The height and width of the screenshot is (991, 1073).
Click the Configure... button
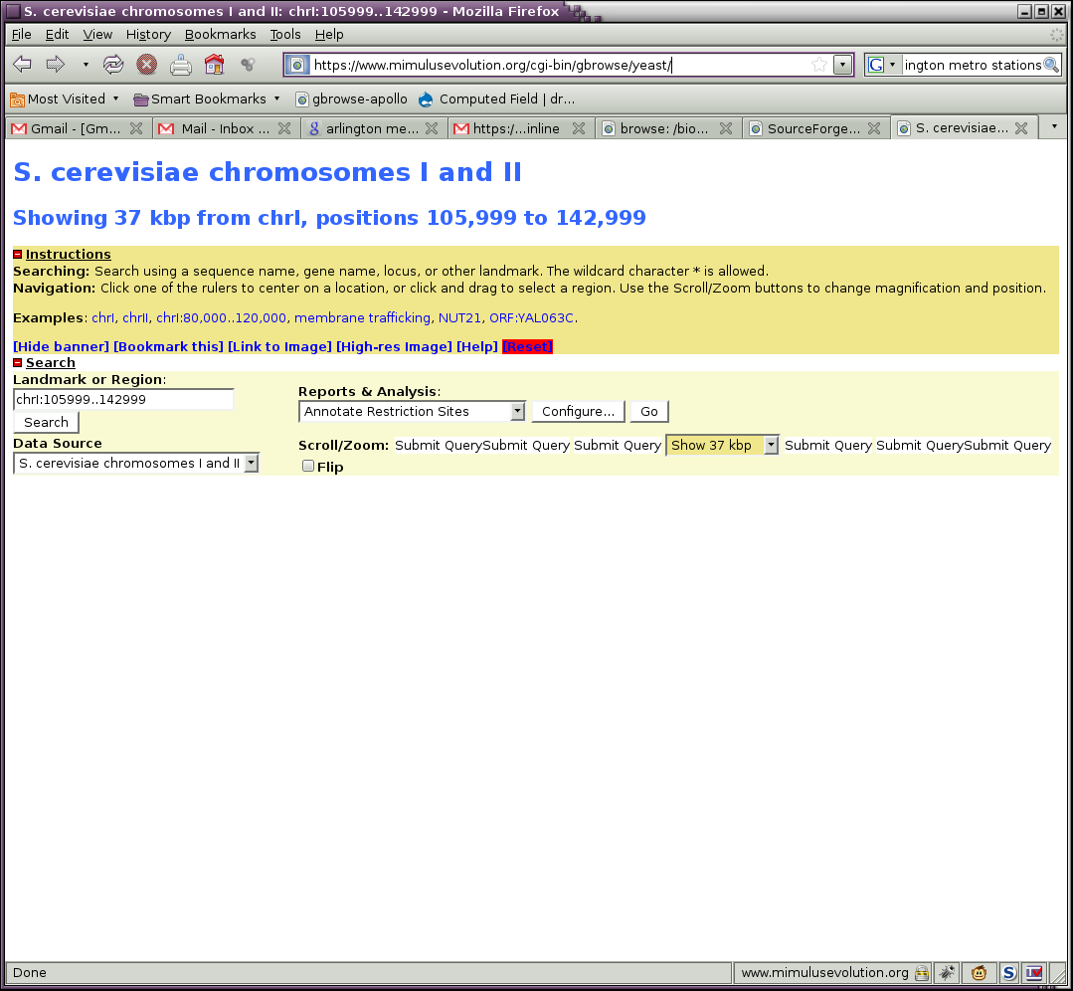(578, 412)
